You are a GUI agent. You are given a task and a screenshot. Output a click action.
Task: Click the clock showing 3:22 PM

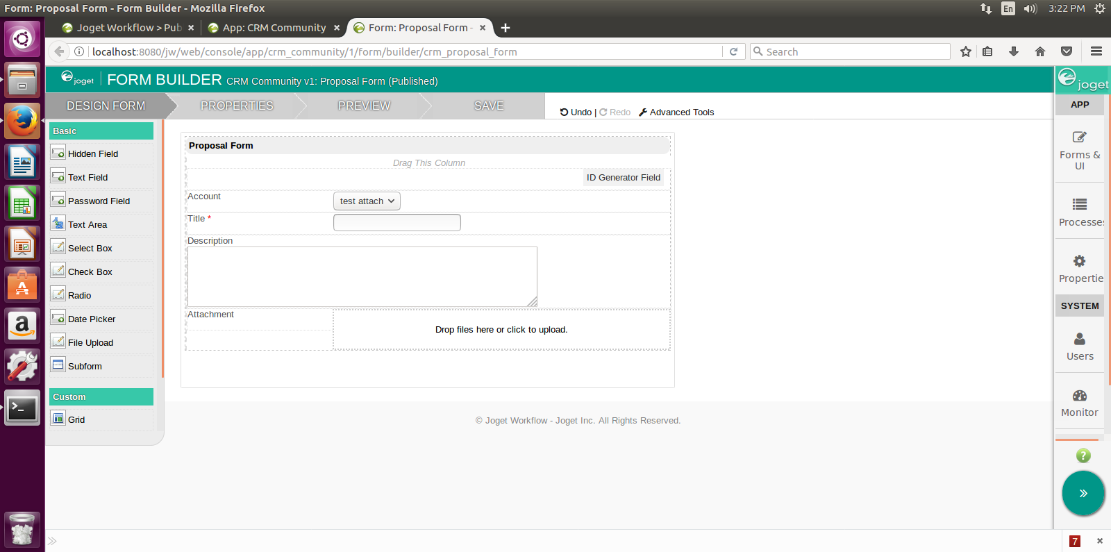(1067, 8)
